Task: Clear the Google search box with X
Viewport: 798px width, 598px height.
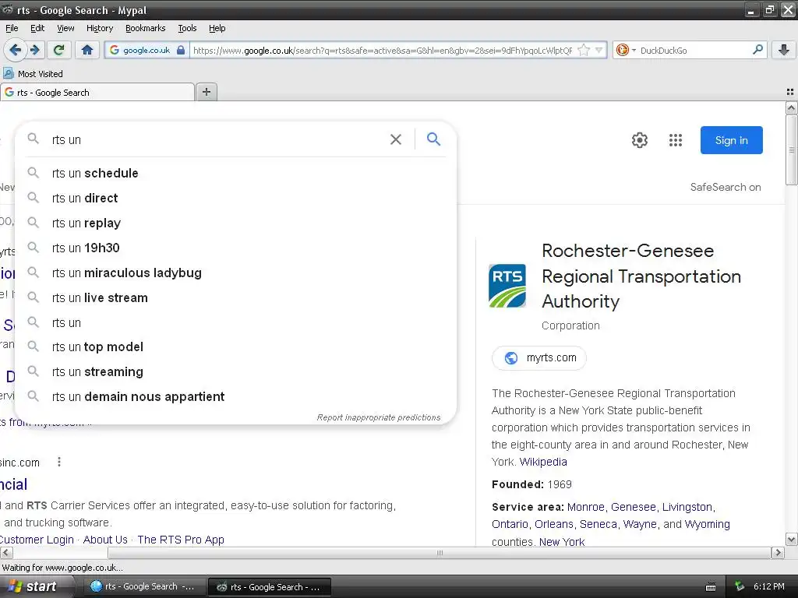Action: click(395, 139)
